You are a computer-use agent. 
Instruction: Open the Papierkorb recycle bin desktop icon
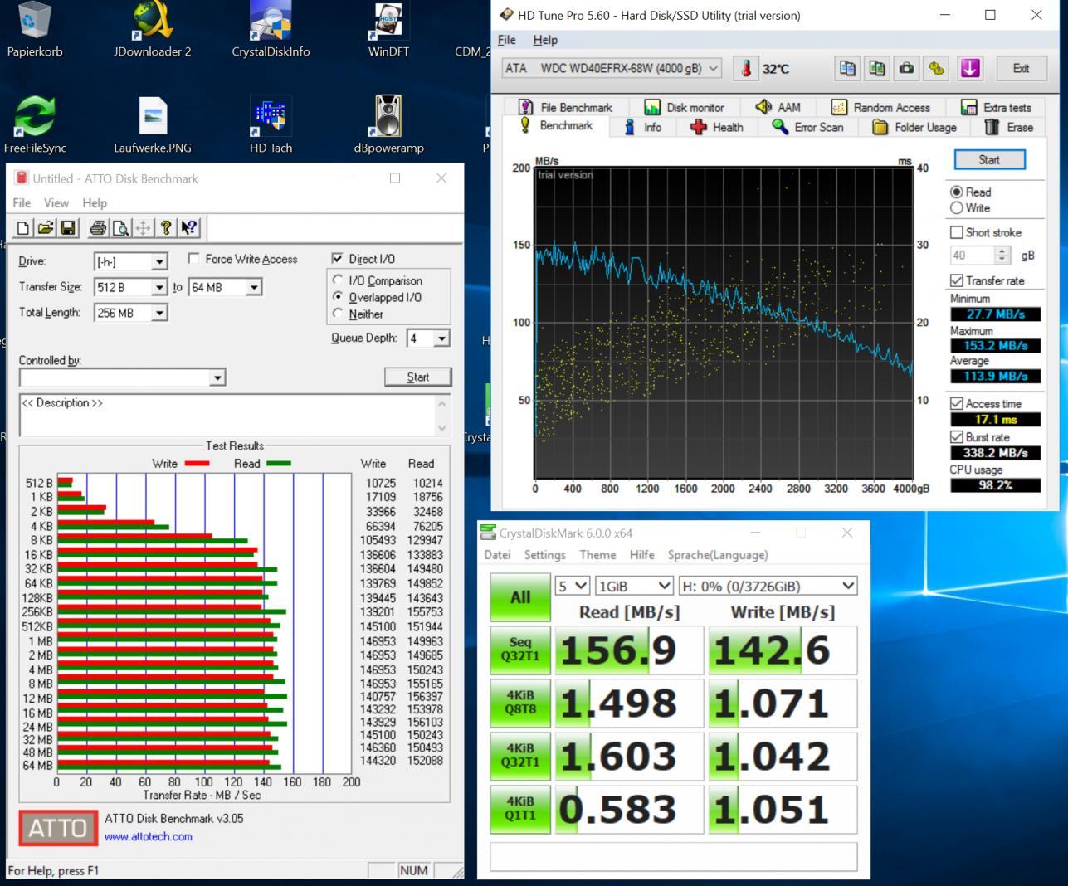pyautogui.click(x=34, y=31)
